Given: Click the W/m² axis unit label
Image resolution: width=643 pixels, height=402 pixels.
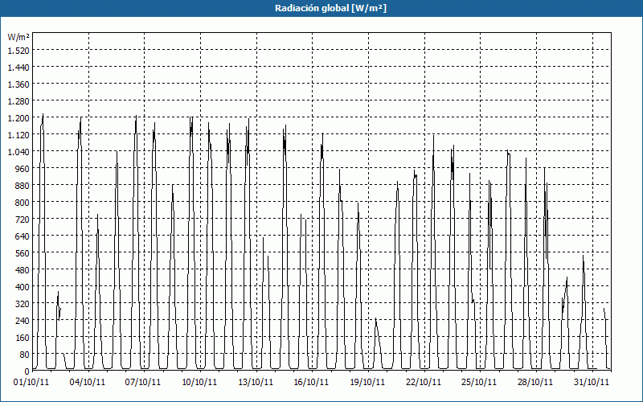Looking at the screenshot, I should pos(18,37).
